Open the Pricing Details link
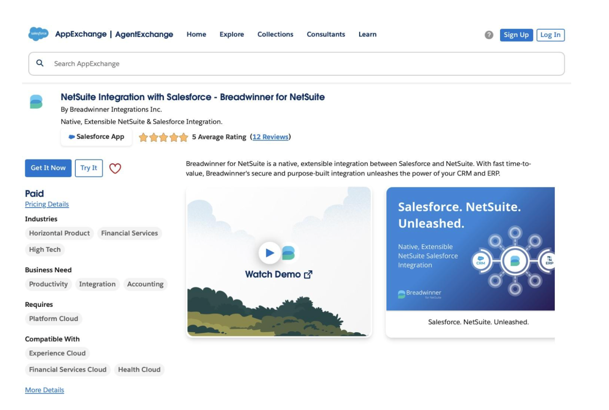This screenshot has width=609, height=410. [47, 204]
